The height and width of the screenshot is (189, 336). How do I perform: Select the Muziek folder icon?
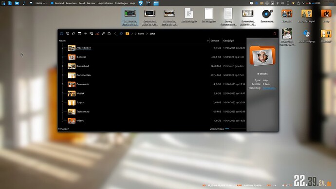click(72, 94)
